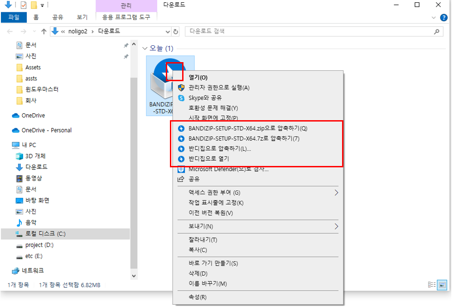Expand 액세스 권한 부여 (G) submenu
This screenshot has height=307, width=454.
tap(258, 192)
